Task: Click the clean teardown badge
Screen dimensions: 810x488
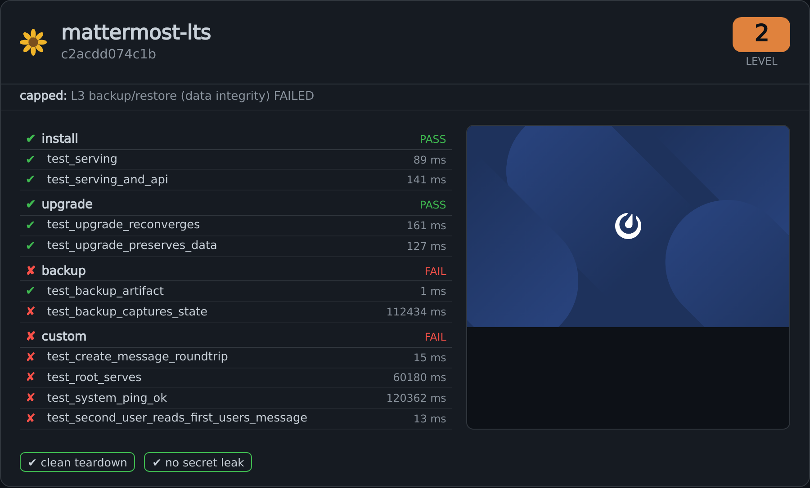Action: coord(77,462)
